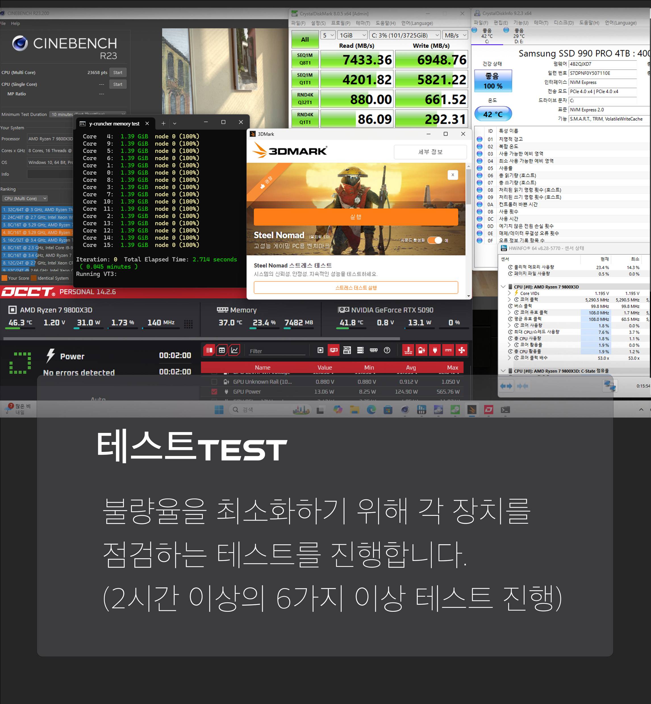
Task: Run the CrystalDiskMark SEQ1M Q8T1 test
Action: 305,59
